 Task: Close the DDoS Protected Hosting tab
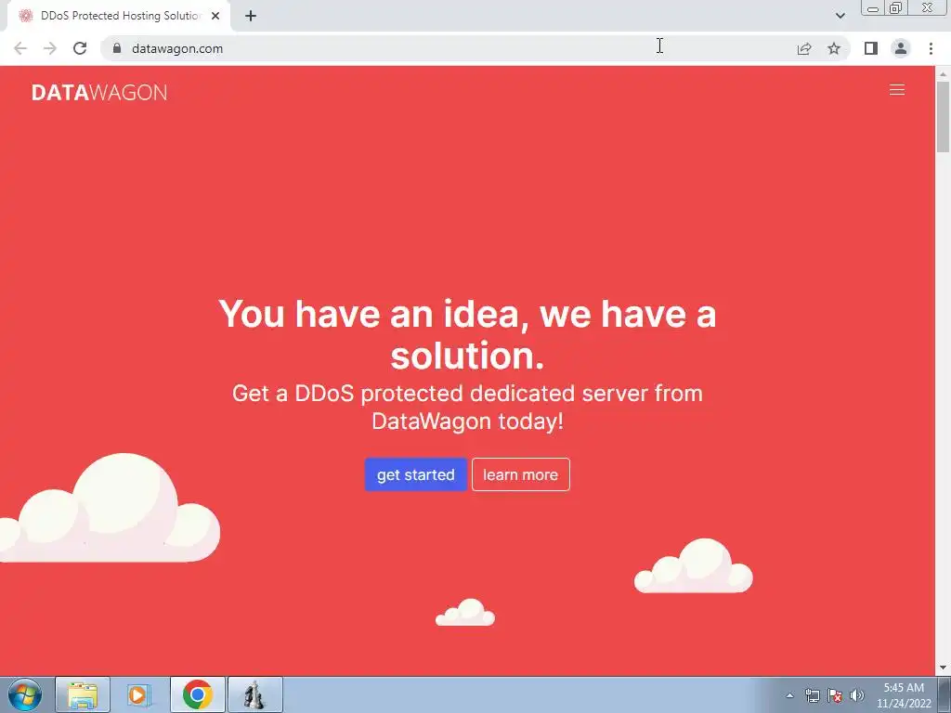[x=215, y=16]
